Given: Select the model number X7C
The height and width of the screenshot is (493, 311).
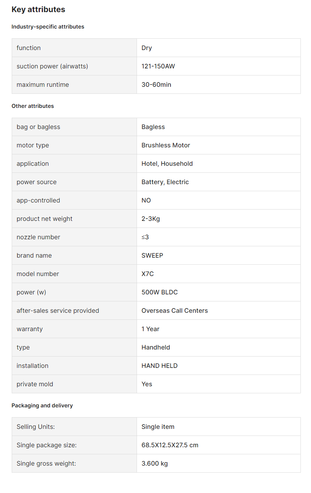Looking at the screenshot, I should point(148,274).
